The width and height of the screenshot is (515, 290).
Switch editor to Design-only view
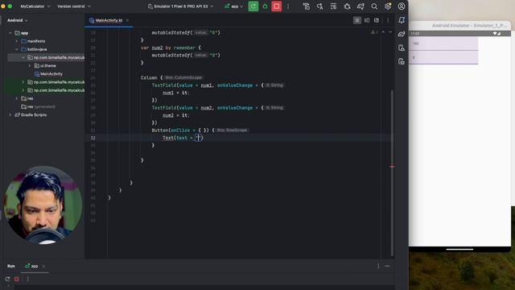377,20
